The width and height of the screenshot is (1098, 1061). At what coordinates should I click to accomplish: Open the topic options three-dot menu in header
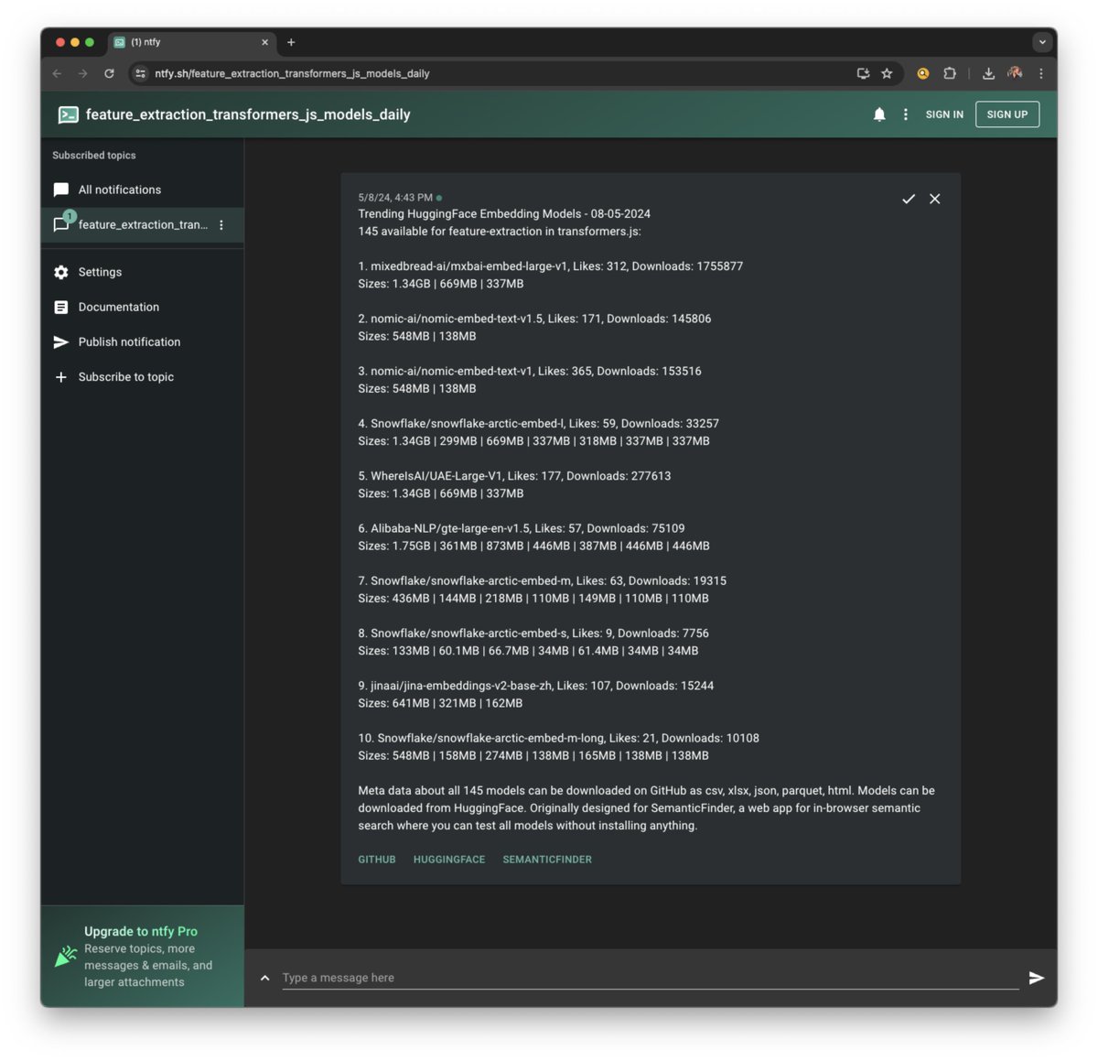906,114
